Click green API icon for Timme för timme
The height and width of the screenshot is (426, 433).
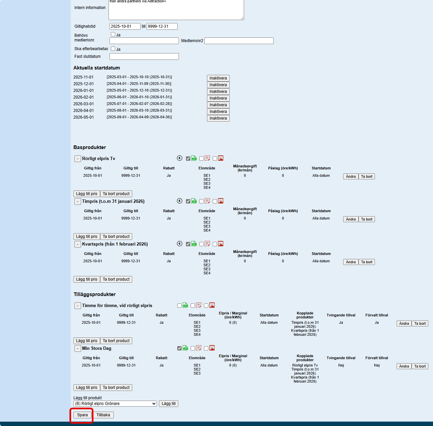[x=185, y=305]
